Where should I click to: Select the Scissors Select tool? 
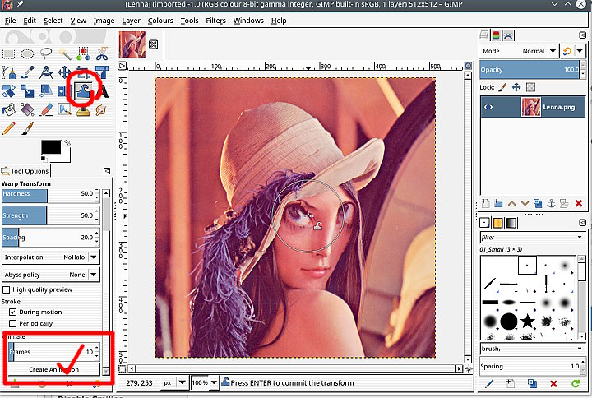pos(102,53)
